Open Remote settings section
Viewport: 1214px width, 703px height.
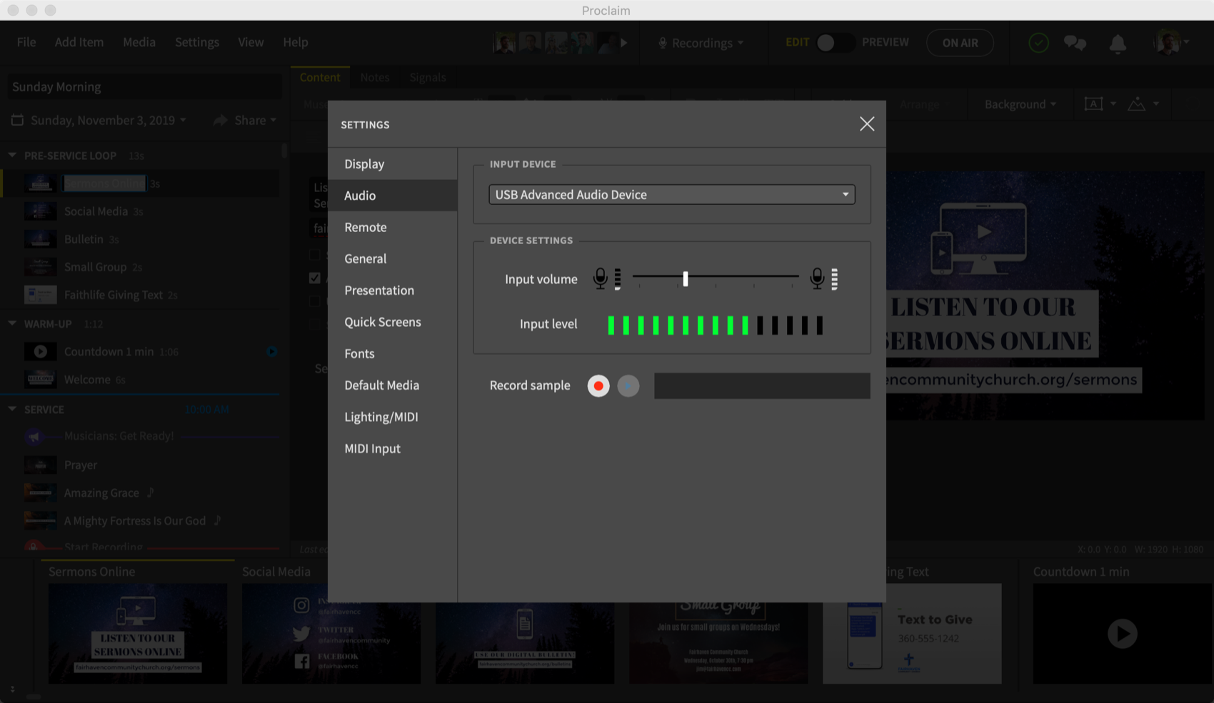pos(392,227)
